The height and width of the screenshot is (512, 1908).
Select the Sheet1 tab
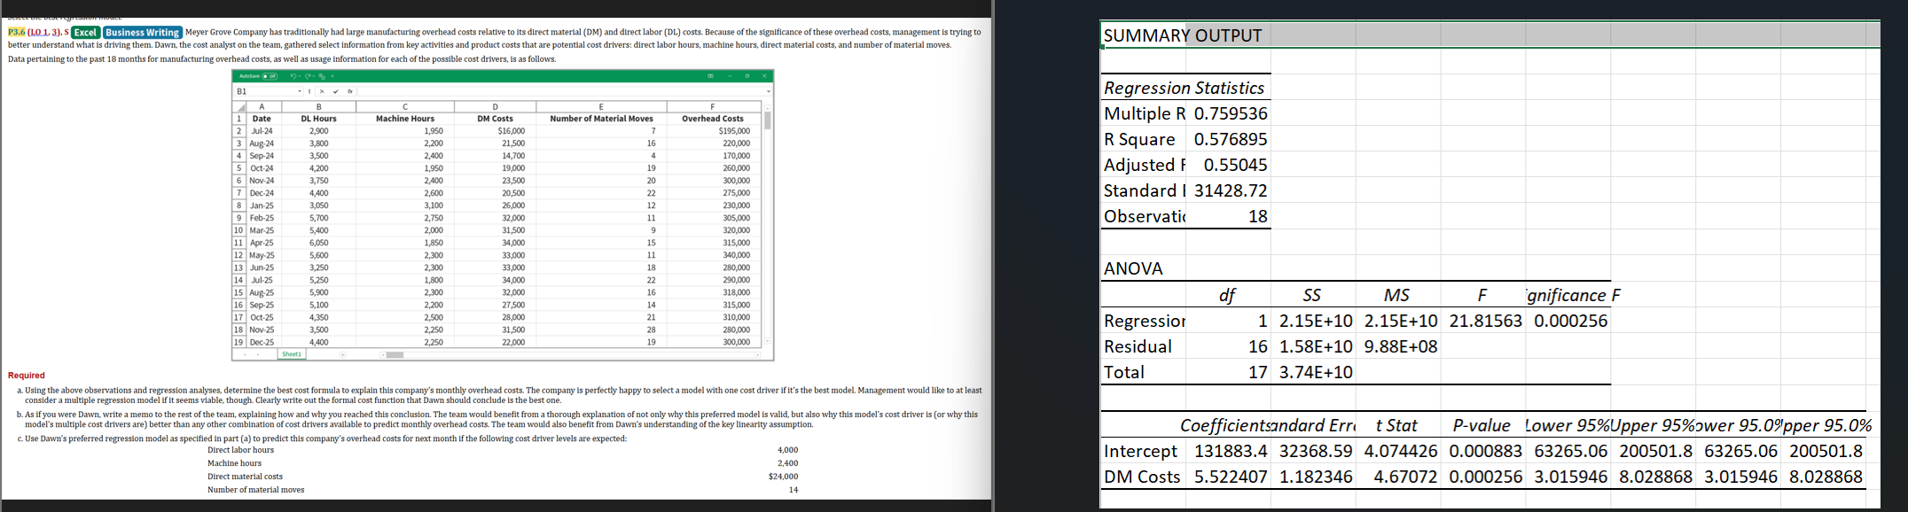coord(291,354)
